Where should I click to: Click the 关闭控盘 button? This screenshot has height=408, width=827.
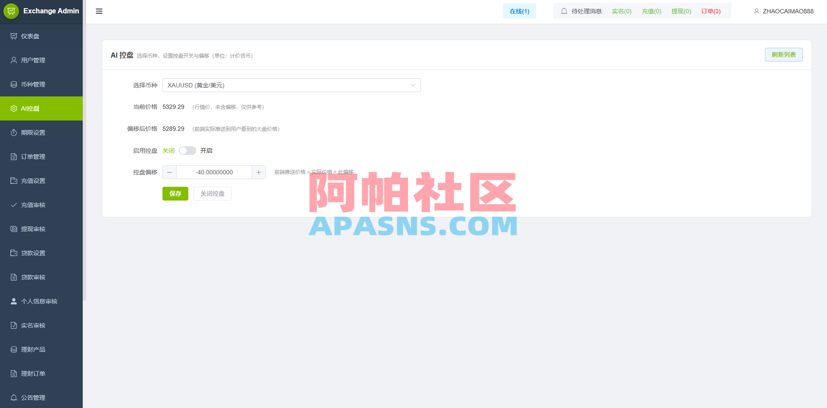pos(212,194)
